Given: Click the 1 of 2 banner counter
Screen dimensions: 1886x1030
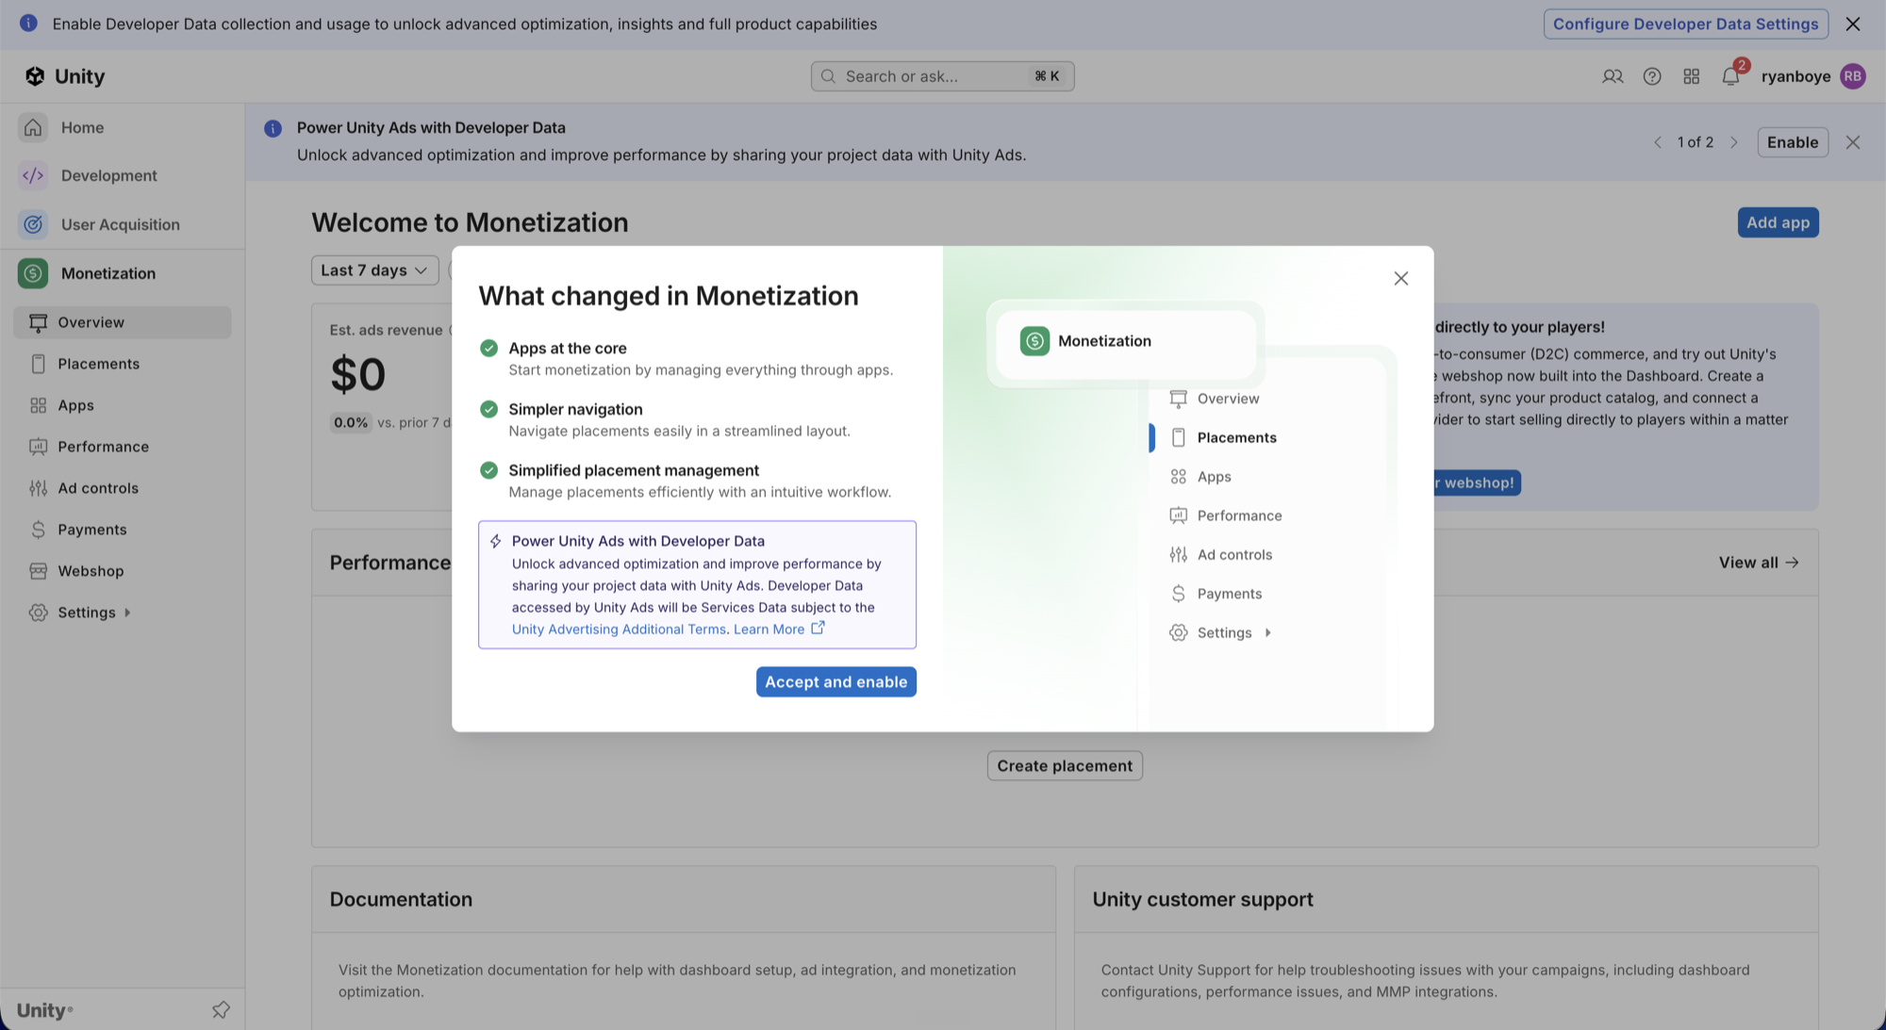Looking at the screenshot, I should [1695, 142].
